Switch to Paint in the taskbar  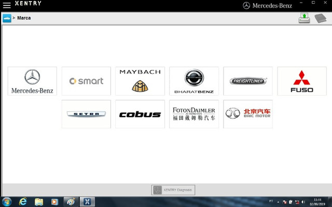pyautogui.click(x=71, y=202)
